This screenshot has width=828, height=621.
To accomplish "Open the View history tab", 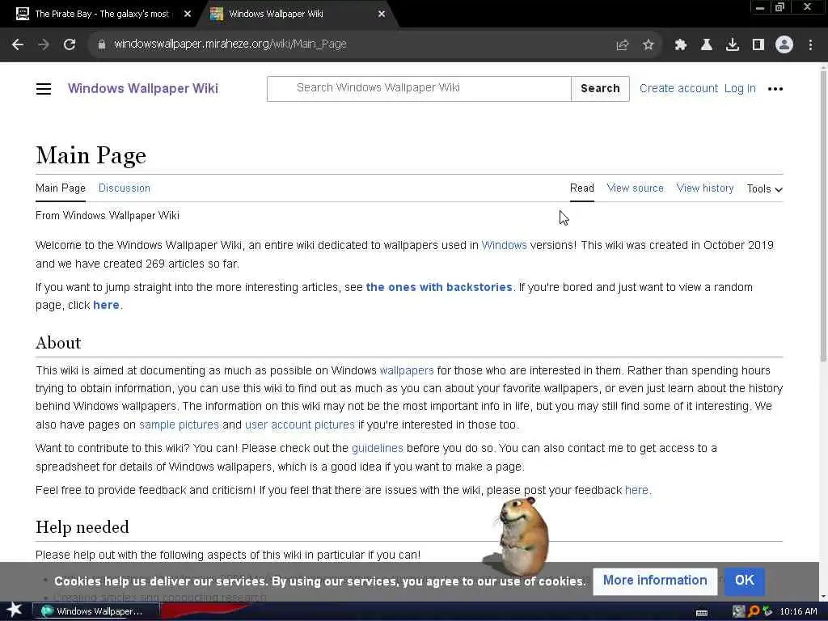I will [x=705, y=188].
